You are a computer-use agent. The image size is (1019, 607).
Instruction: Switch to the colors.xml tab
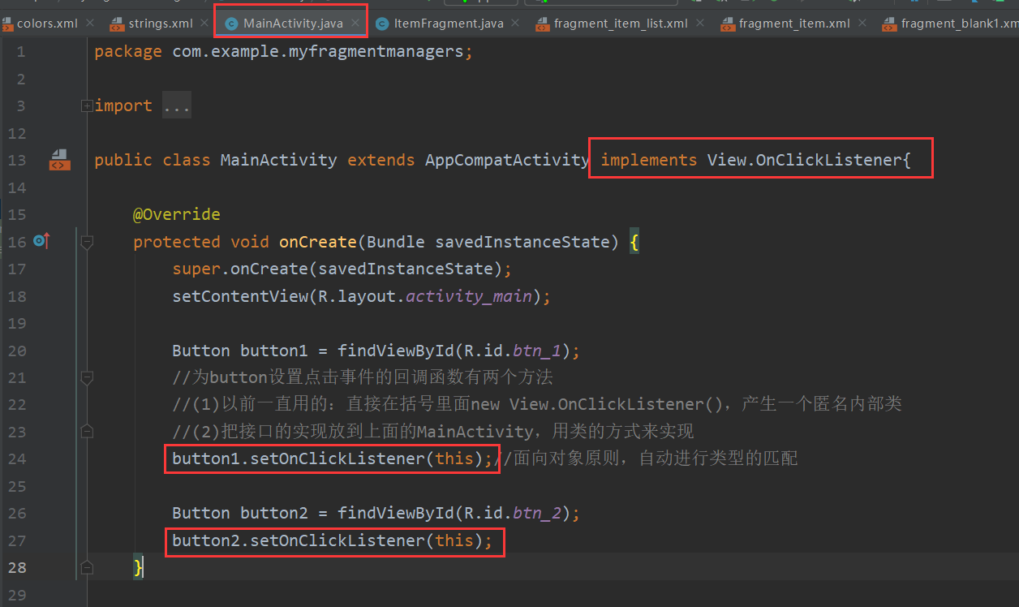(x=47, y=24)
